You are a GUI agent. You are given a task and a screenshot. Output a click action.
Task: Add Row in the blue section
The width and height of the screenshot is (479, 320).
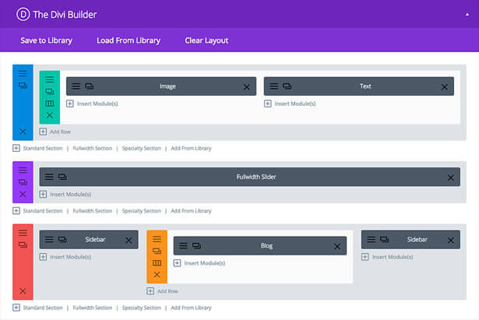(x=55, y=132)
